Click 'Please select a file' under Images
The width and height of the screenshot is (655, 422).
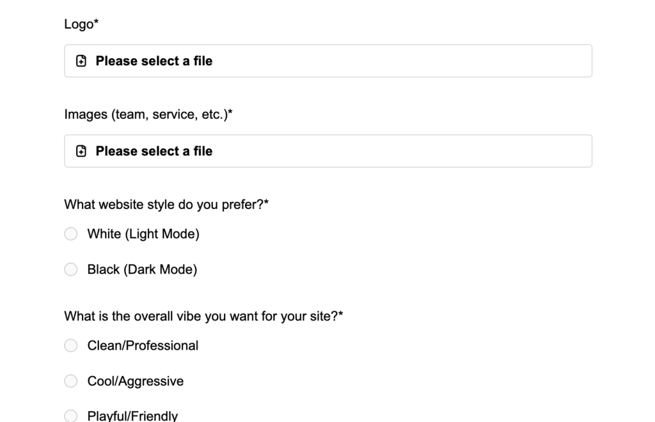[154, 152]
